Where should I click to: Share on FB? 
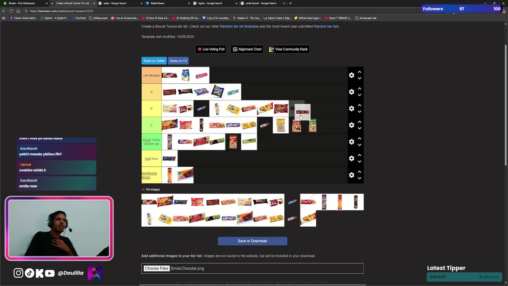pyautogui.click(x=178, y=61)
